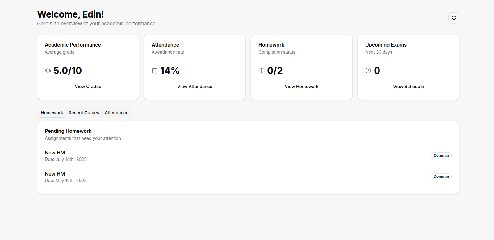The image size is (494, 240).
Task: Click the graduation cap icon beside 5.0/10
Action: (48, 71)
